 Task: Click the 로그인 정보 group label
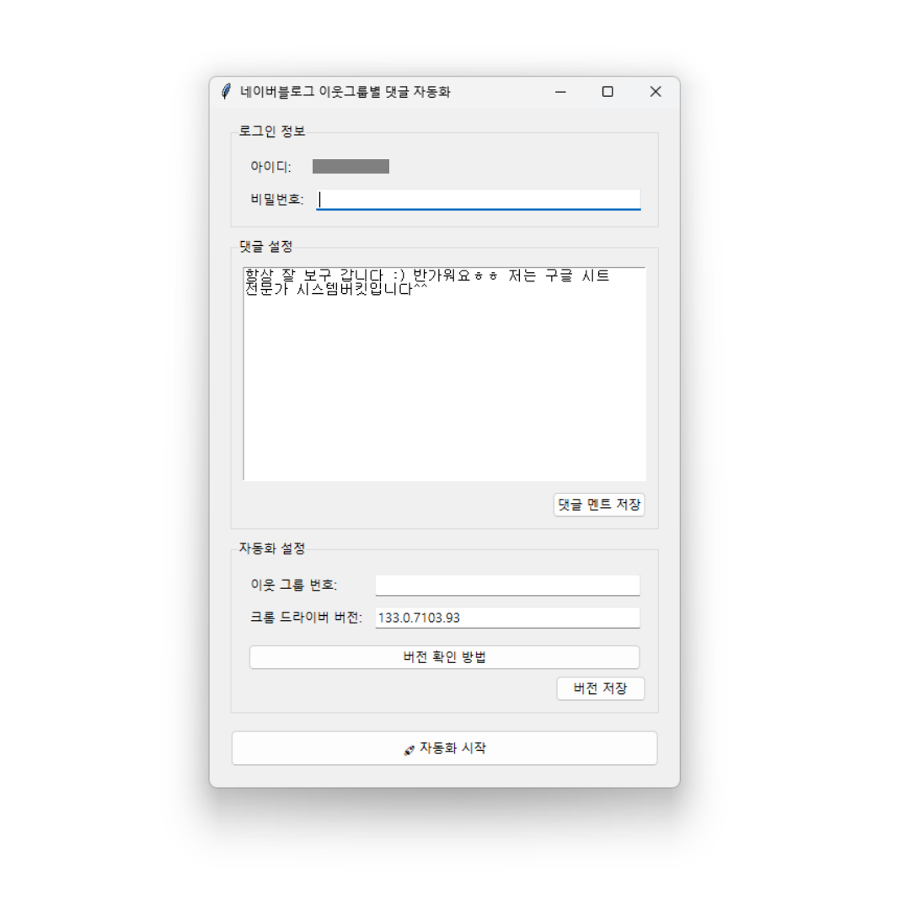pos(272,131)
